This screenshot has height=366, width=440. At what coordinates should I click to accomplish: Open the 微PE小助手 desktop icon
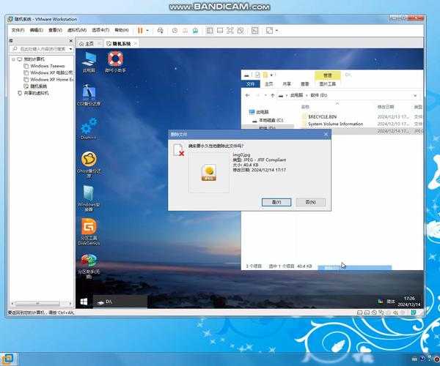114,59
